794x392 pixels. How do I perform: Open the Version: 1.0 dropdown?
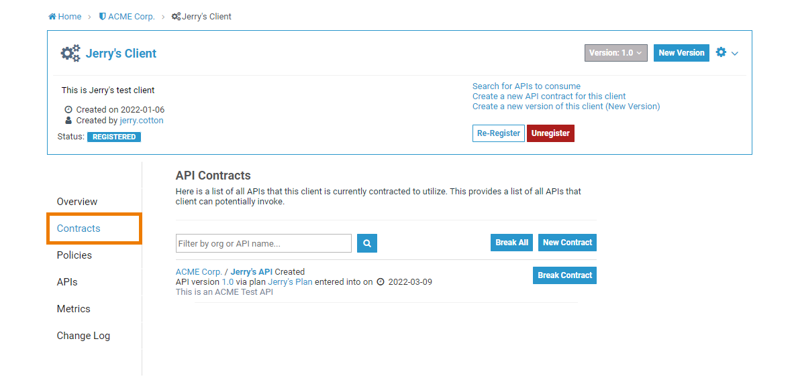[615, 53]
